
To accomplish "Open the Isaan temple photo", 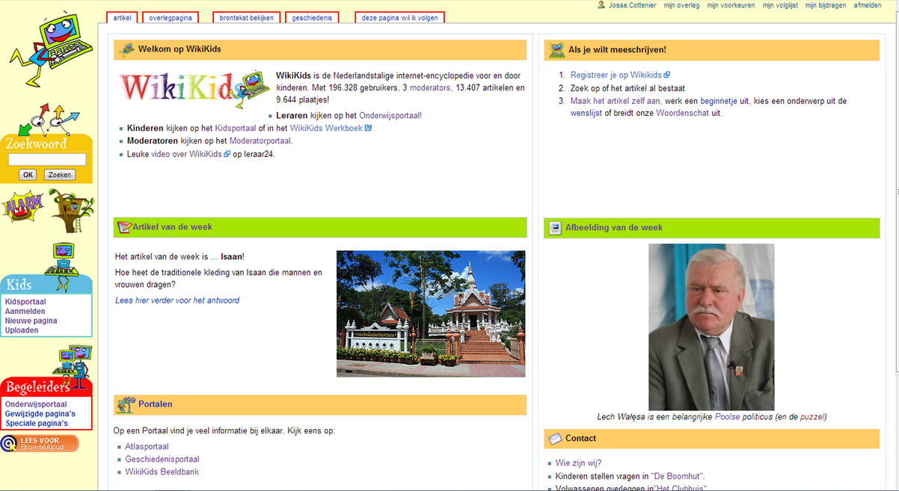I will click(431, 313).
